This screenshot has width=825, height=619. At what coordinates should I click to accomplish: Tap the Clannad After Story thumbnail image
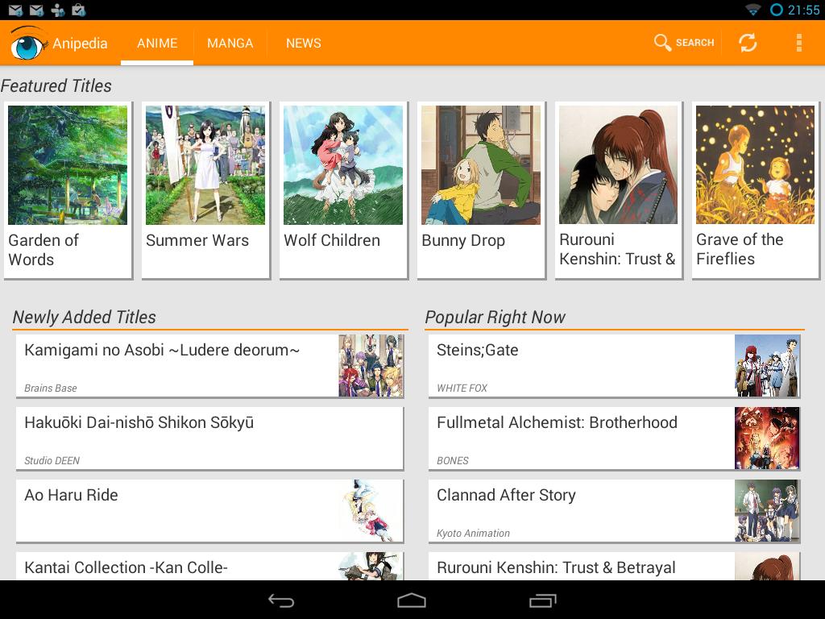point(767,510)
